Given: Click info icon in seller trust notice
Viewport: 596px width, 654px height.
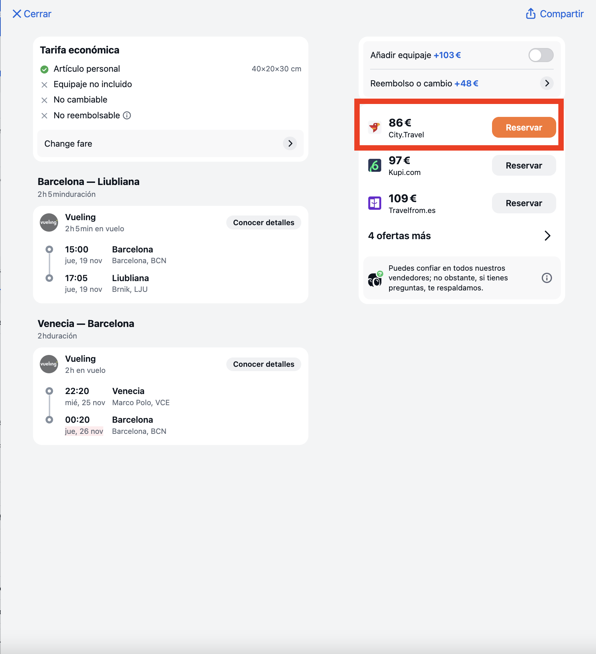Looking at the screenshot, I should tap(547, 278).
